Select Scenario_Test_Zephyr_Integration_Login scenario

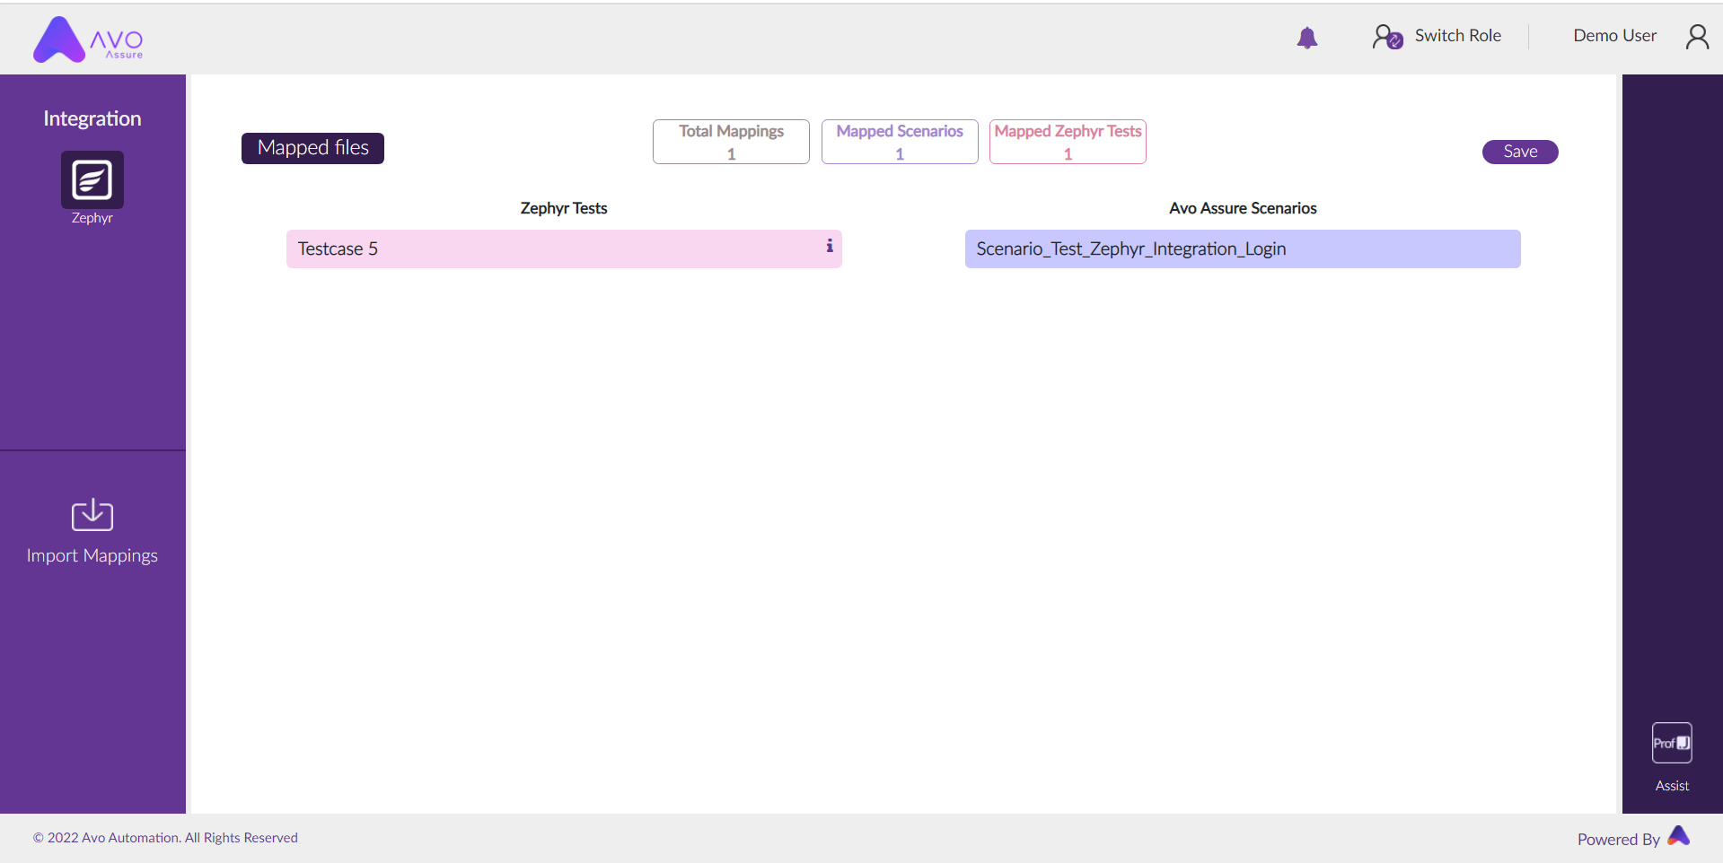click(x=1243, y=248)
